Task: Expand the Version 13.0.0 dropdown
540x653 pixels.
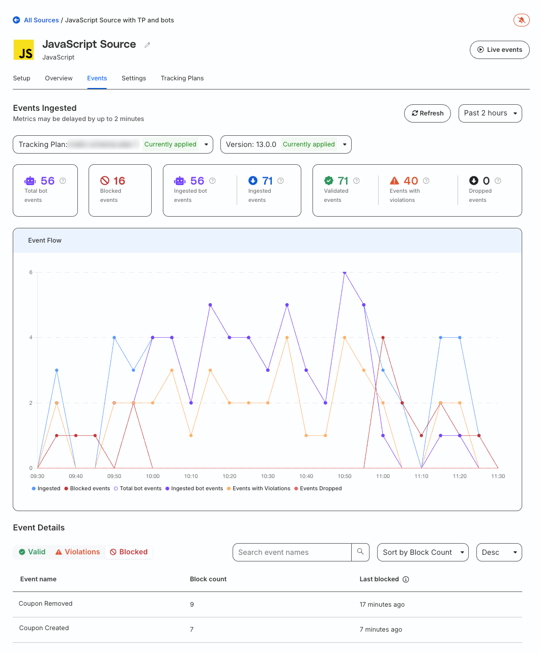Action: (x=286, y=144)
